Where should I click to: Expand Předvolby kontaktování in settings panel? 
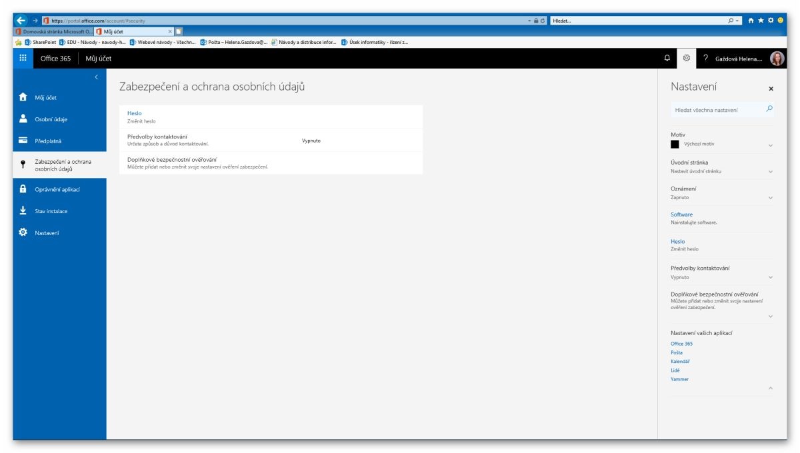click(771, 277)
